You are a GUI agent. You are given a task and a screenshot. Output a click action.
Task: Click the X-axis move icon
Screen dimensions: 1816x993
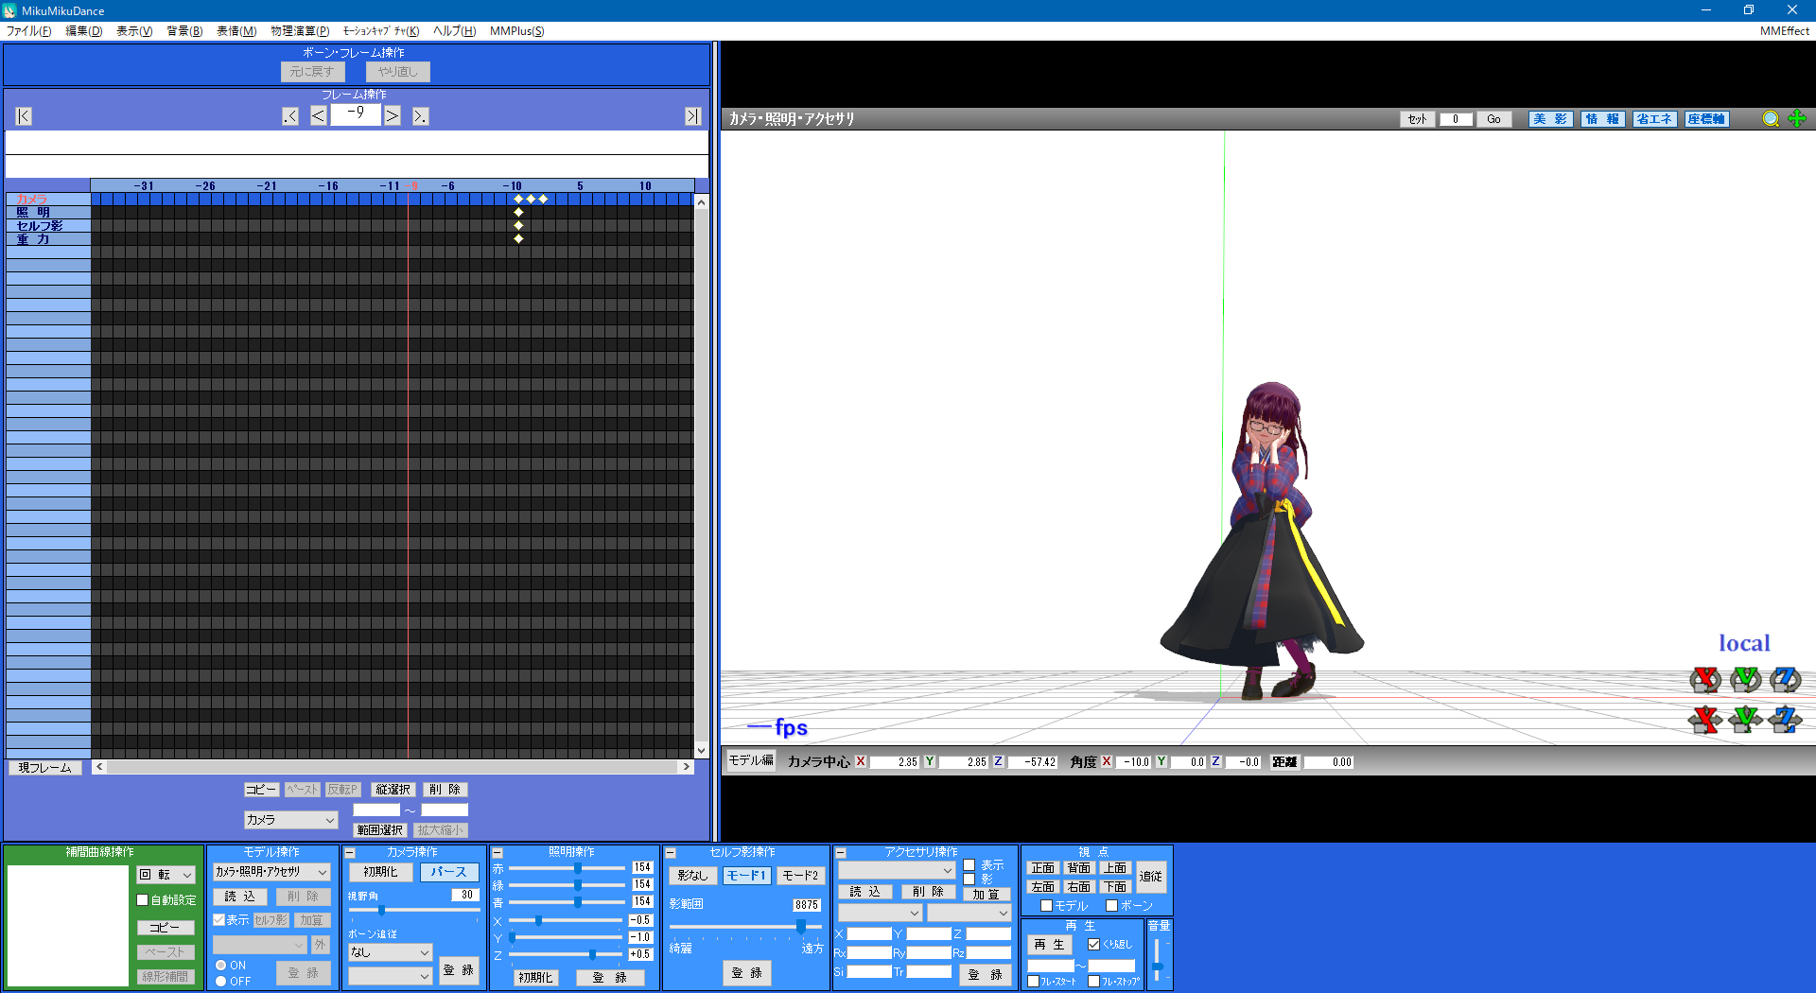[x=1705, y=720]
